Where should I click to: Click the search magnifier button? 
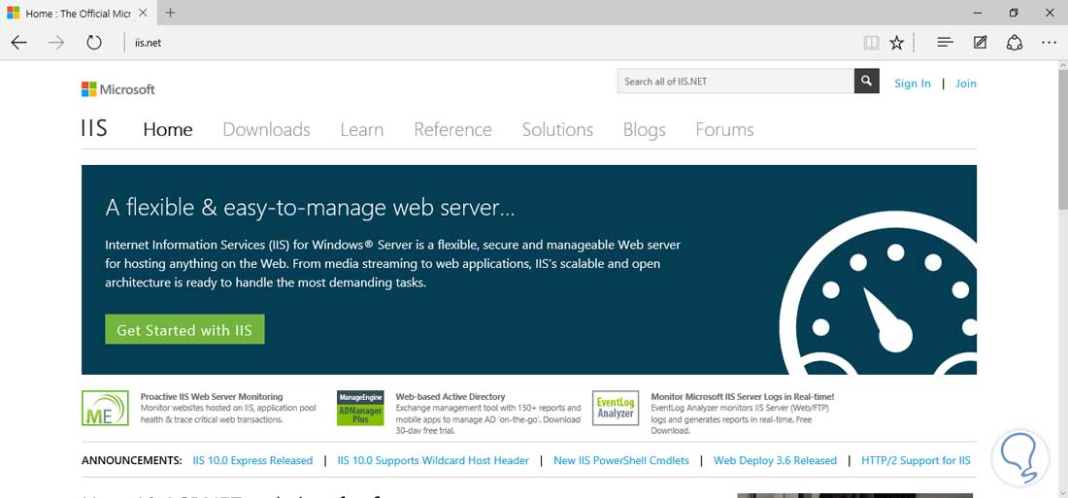tap(866, 82)
